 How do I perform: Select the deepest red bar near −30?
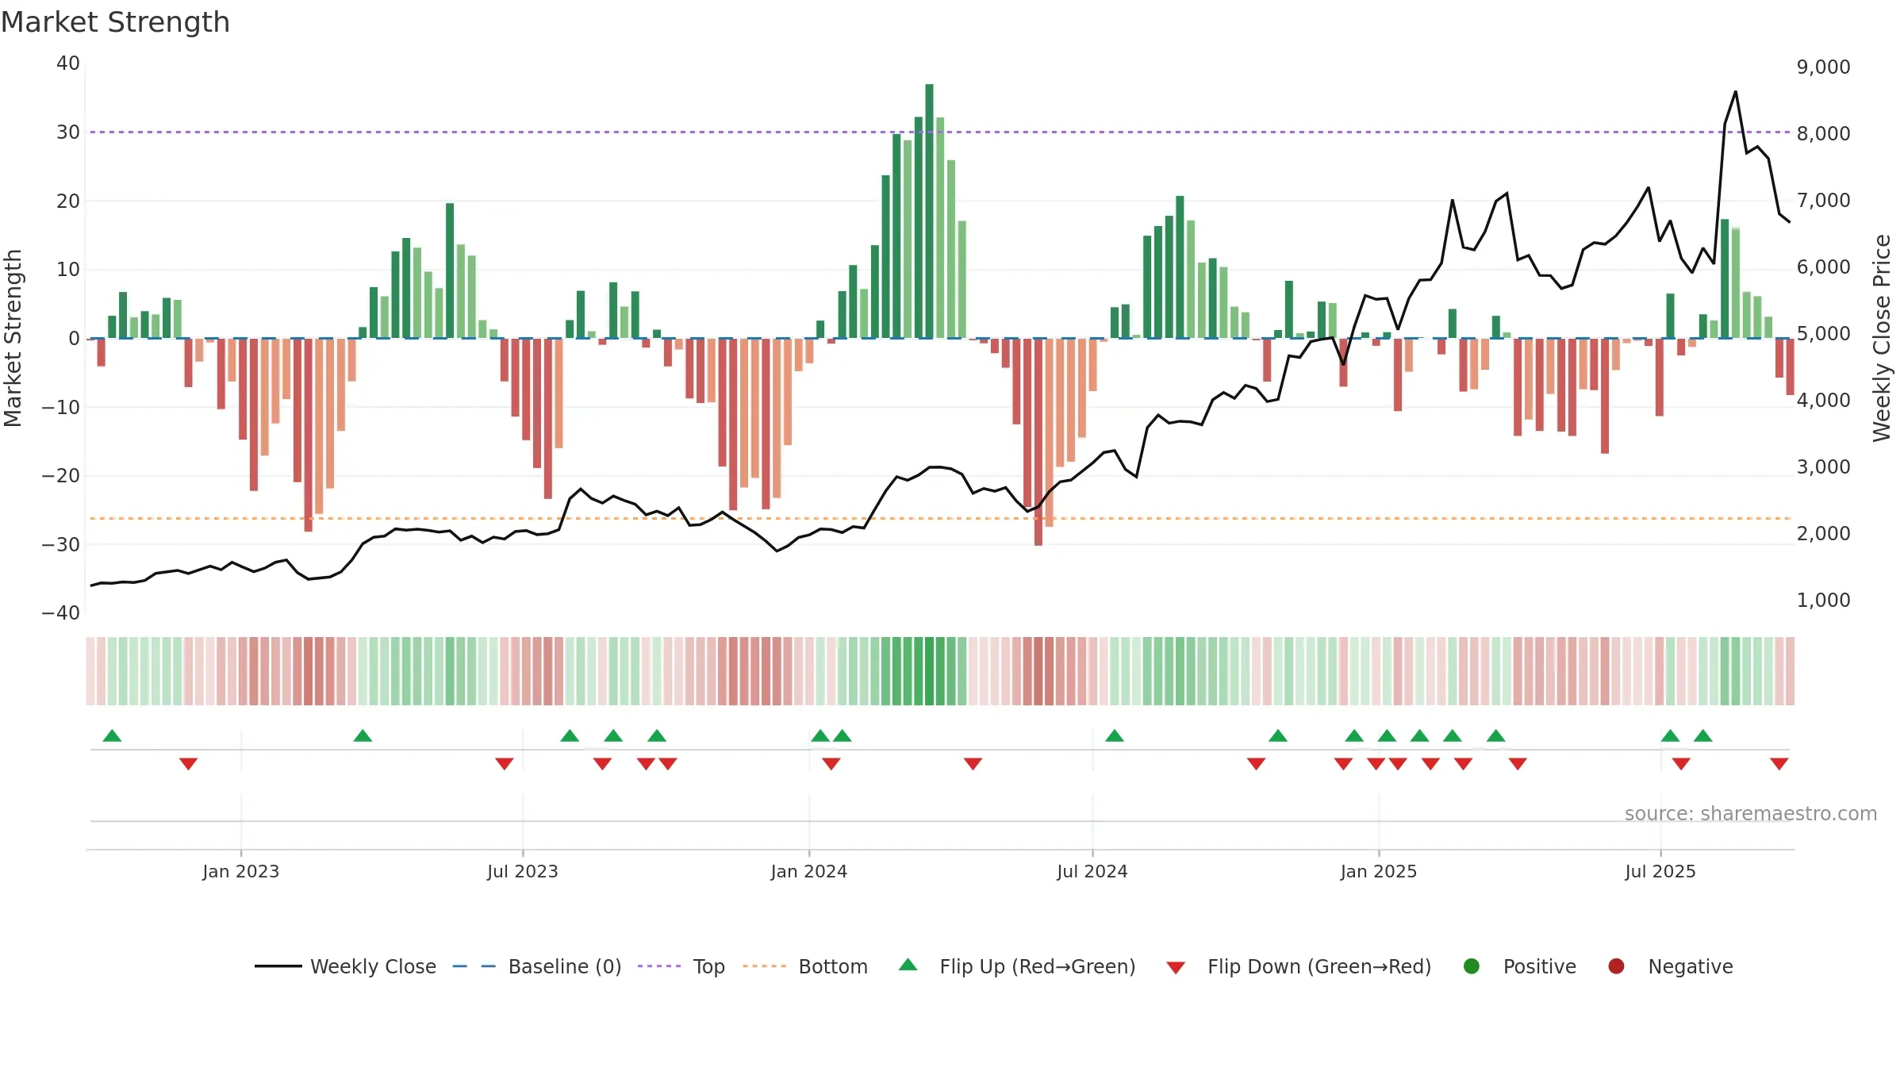[x=1038, y=442]
